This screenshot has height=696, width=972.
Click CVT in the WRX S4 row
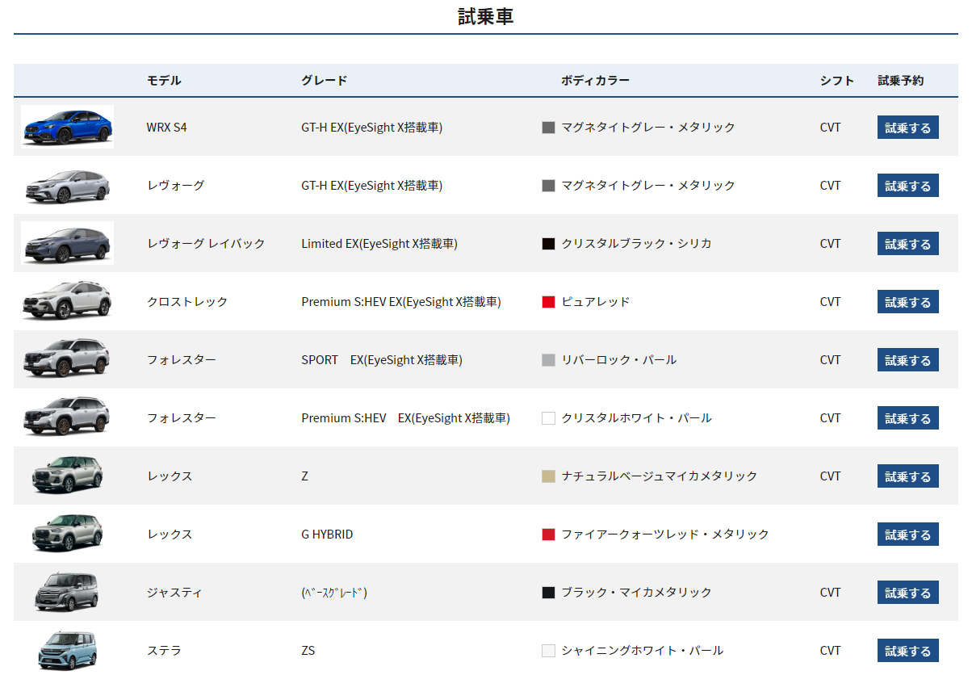831,128
